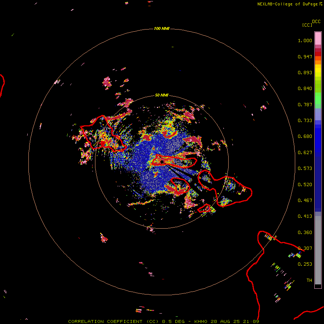Click the 0.360 scale value
The image size is (324, 324).
[x=305, y=233]
